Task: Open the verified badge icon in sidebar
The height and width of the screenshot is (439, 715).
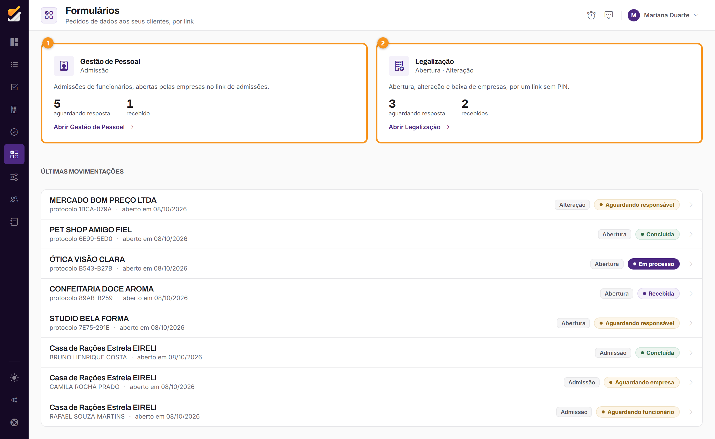Action: point(14,132)
